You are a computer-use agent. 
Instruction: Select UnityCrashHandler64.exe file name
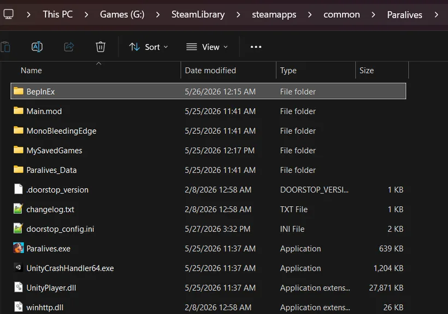click(70, 268)
